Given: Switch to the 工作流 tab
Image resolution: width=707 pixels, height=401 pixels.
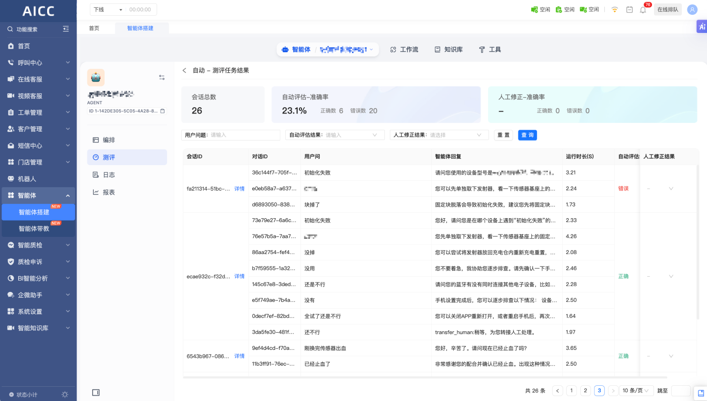Looking at the screenshot, I should pos(404,50).
